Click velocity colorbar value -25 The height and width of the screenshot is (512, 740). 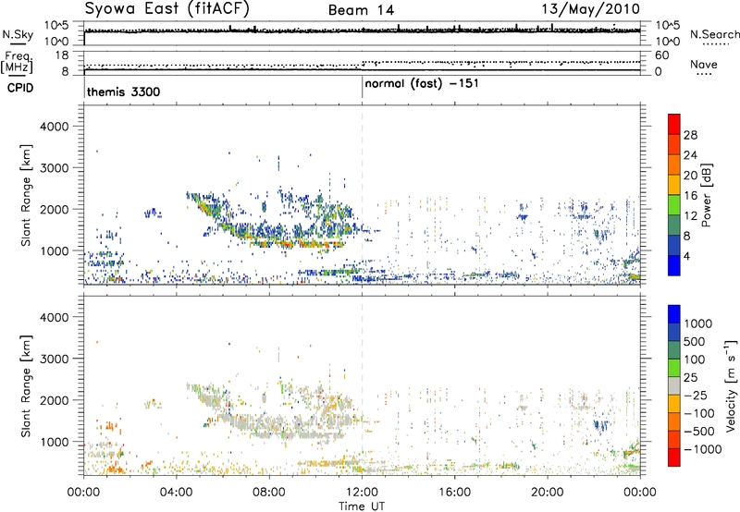(x=697, y=396)
